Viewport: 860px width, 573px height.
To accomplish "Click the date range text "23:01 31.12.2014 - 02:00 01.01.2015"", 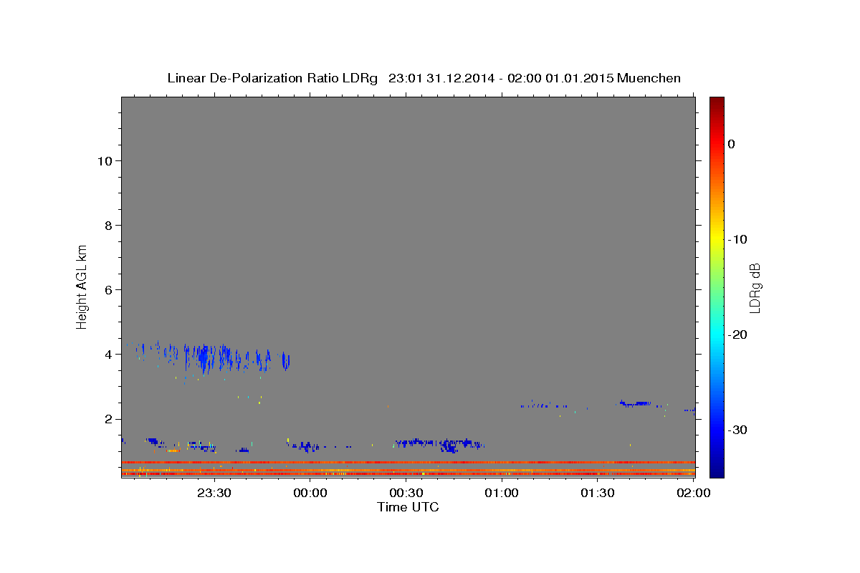I will point(501,78).
